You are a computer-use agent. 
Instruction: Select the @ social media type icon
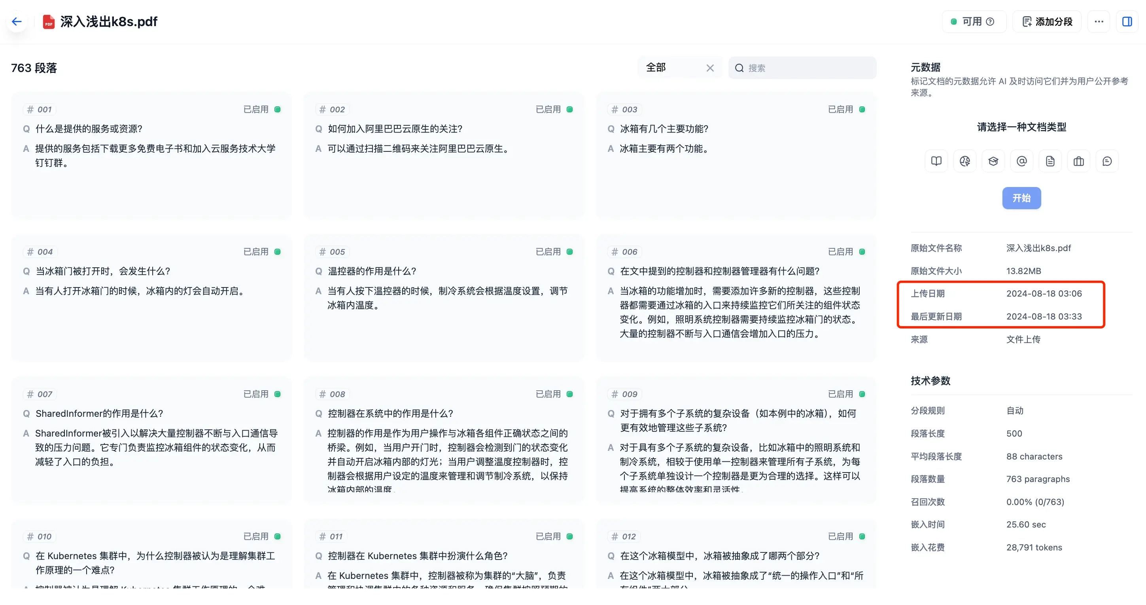point(1021,161)
